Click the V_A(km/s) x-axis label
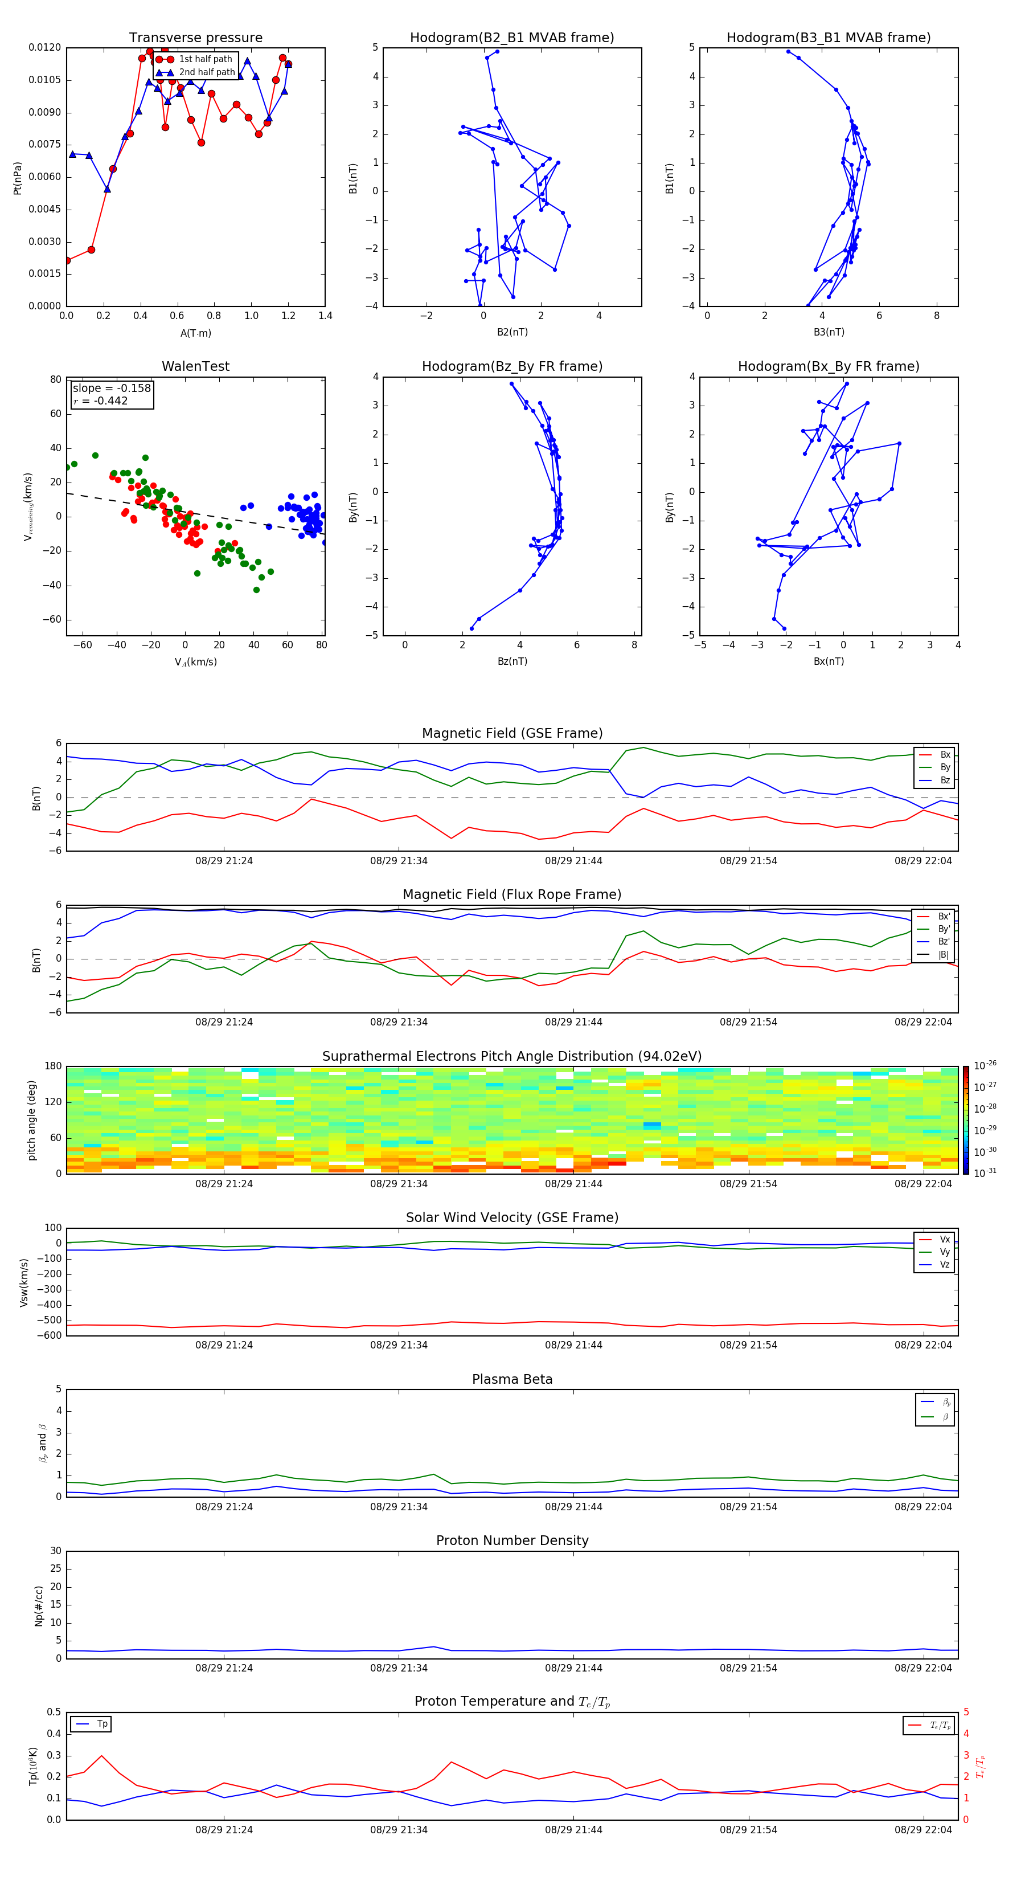The image size is (1025, 1880). coord(195,662)
